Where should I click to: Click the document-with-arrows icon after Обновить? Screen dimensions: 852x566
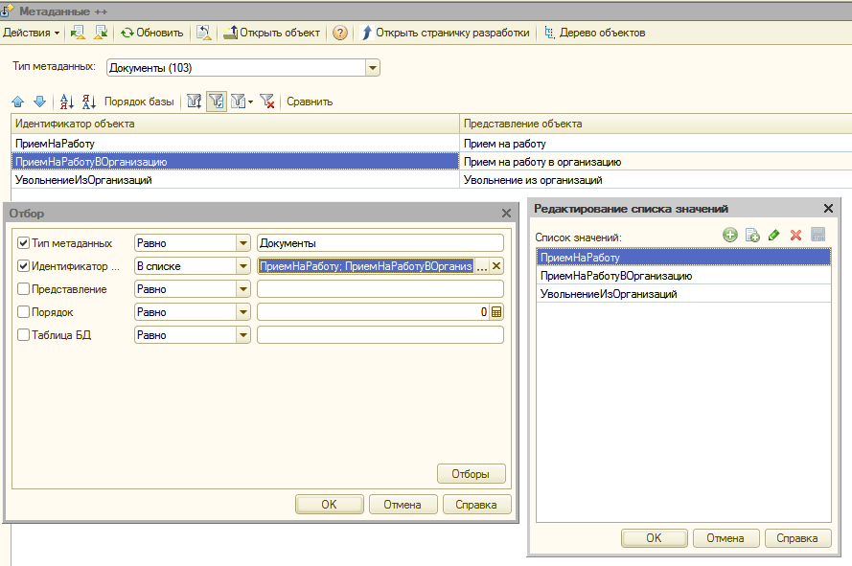click(204, 33)
